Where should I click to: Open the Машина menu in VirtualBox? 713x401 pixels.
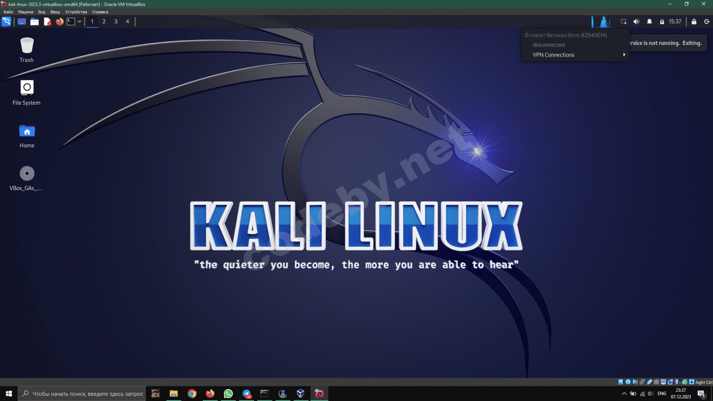point(25,12)
